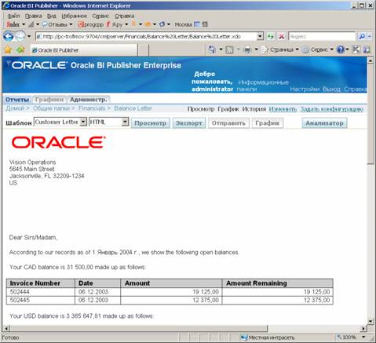This screenshot has height=343, width=376.
Task: Open the Информационные панели header link
Action: coord(263,86)
